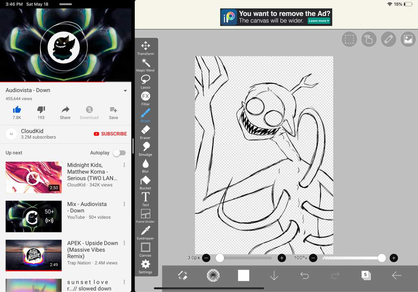
Task: Dislike the Audiovista - Down video
Action: (41, 113)
